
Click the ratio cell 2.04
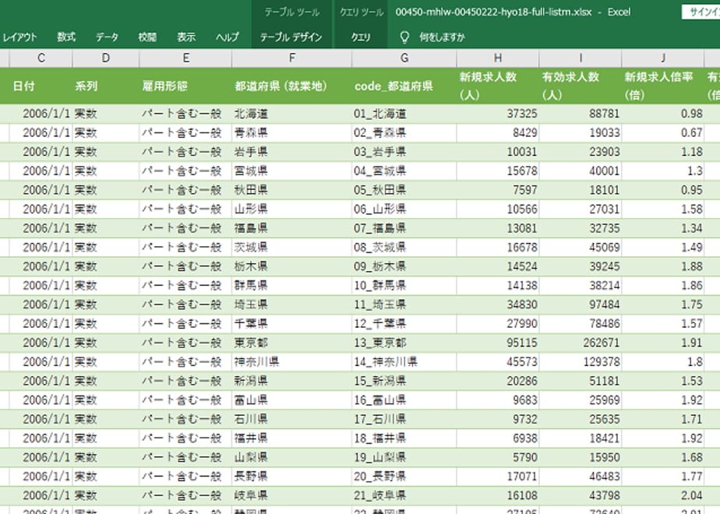(663, 495)
